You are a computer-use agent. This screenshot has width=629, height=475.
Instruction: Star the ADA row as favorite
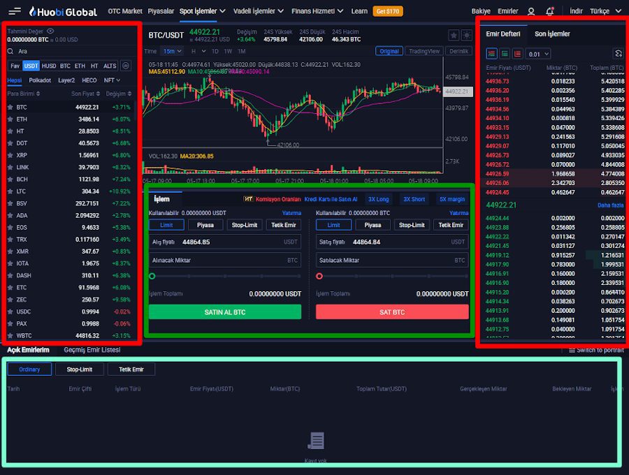[10, 215]
